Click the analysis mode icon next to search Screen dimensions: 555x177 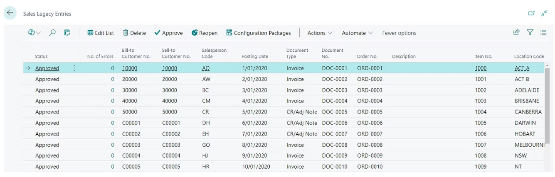67,33
